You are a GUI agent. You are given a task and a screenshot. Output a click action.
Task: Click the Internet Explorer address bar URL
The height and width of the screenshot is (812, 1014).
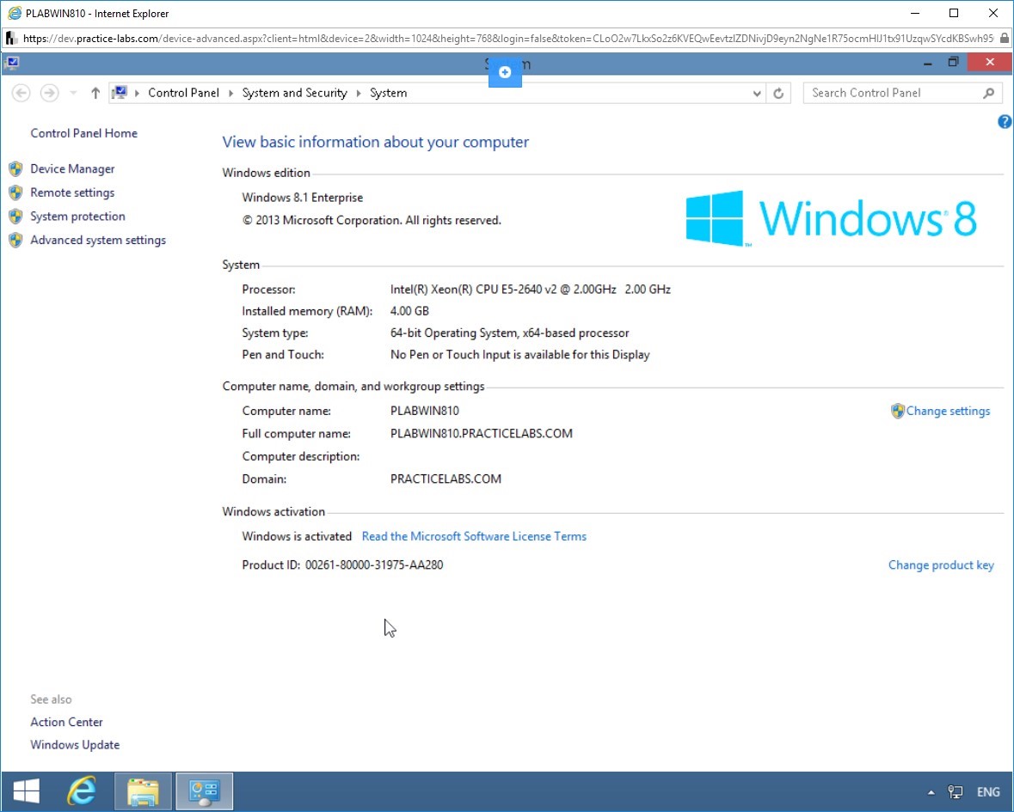507,39
